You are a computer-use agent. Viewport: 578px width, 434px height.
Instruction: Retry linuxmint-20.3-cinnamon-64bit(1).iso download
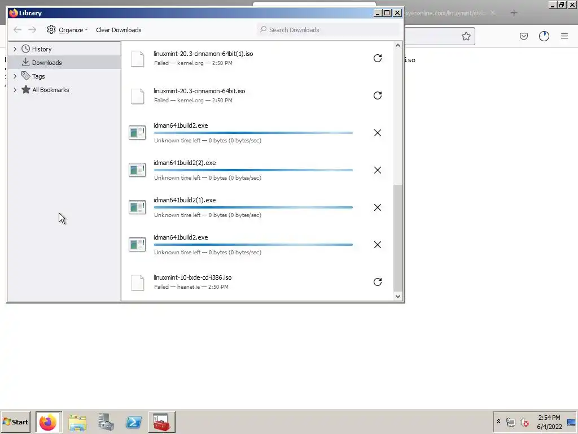pos(378,58)
